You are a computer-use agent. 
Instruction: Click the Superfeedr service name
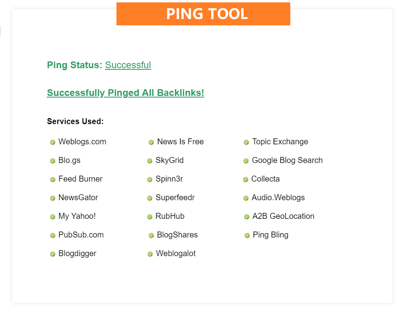point(175,197)
